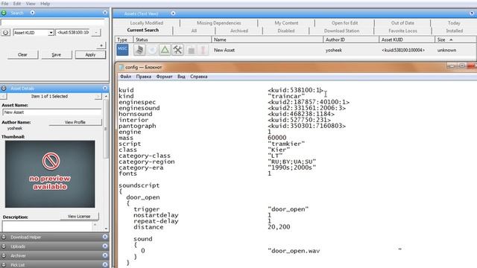The image size is (477, 268).
Task: Click the Asset Name input field
Action: (52, 112)
